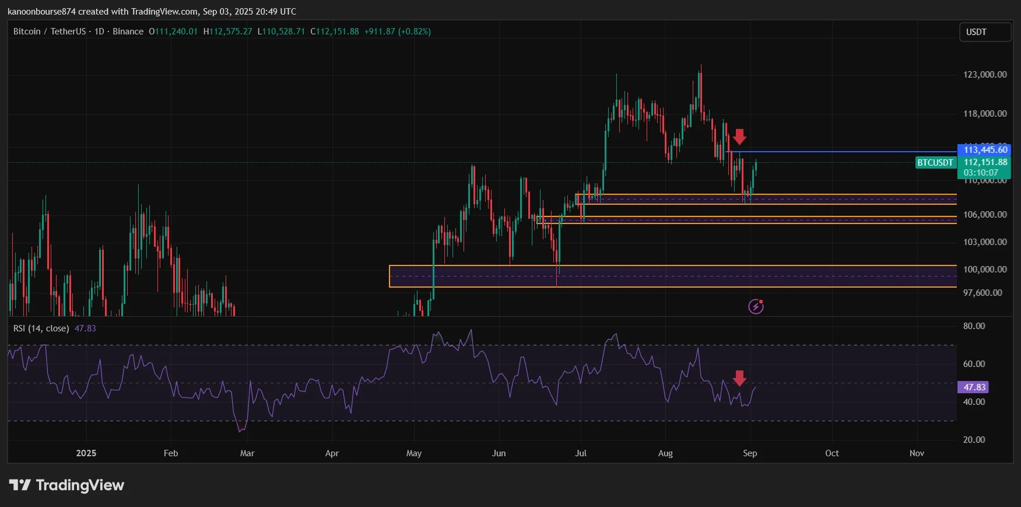Screen dimensions: 1021x507
Task: Click the current price label 112,151.88
Action: coord(984,162)
